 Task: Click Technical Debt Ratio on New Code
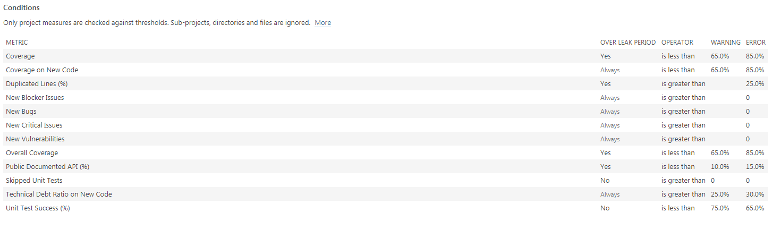[59, 194]
